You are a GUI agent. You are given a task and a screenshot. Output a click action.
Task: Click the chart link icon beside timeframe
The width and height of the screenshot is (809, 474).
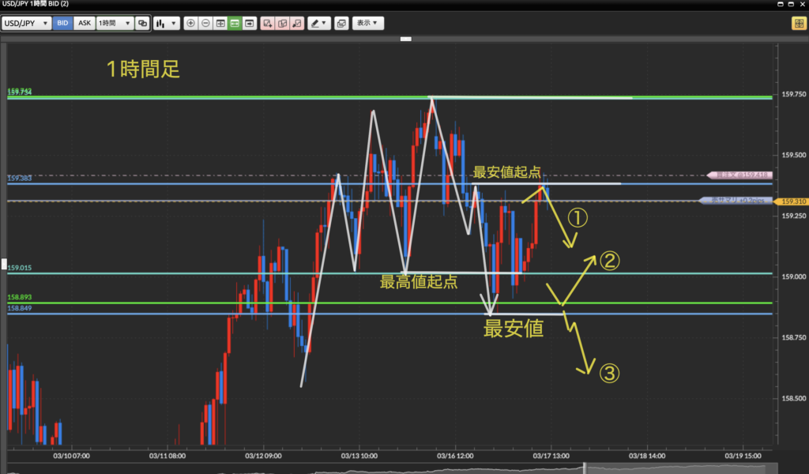tap(142, 24)
